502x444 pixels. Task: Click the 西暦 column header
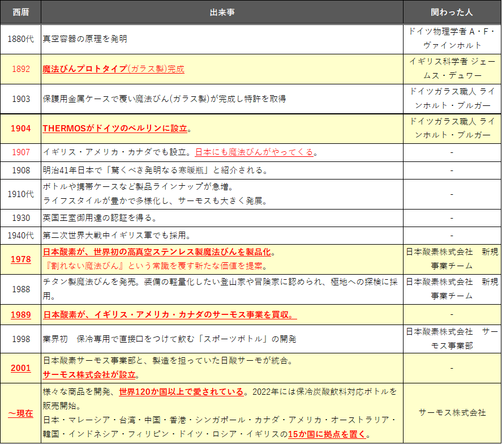tap(20, 12)
